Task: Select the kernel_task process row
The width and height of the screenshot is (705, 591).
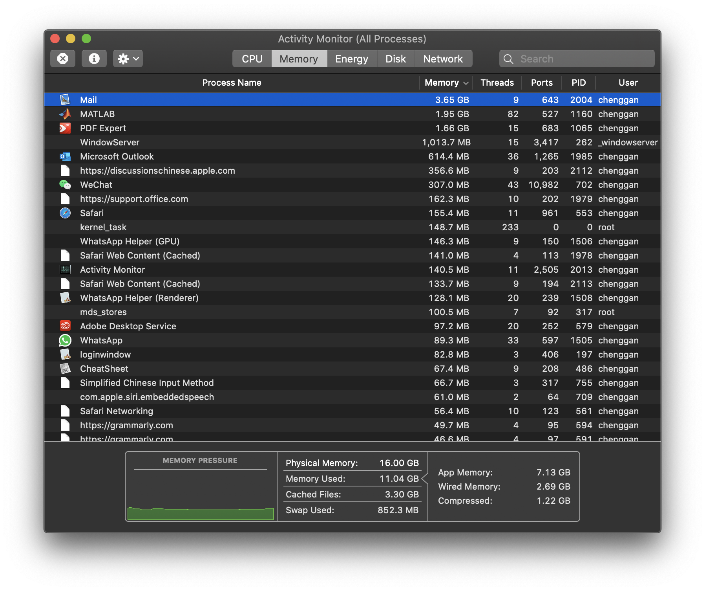Action: (251, 227)
